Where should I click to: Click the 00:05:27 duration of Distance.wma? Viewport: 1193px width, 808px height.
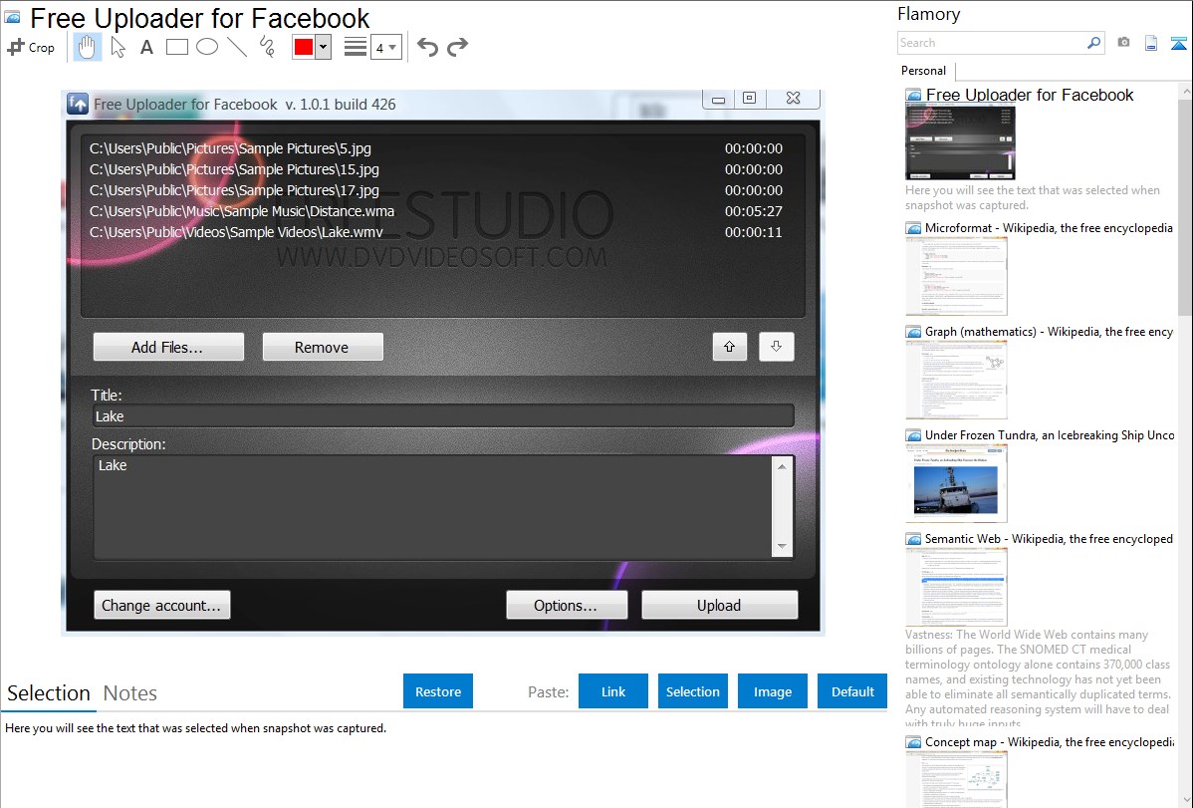753,211
